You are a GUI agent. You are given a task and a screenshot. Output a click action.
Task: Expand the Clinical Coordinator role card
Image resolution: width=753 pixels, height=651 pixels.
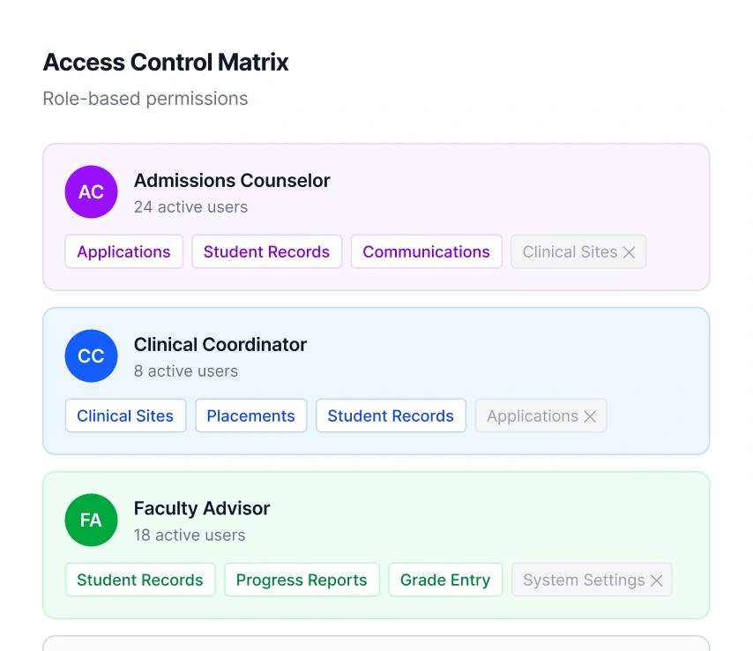click(376, 380)
